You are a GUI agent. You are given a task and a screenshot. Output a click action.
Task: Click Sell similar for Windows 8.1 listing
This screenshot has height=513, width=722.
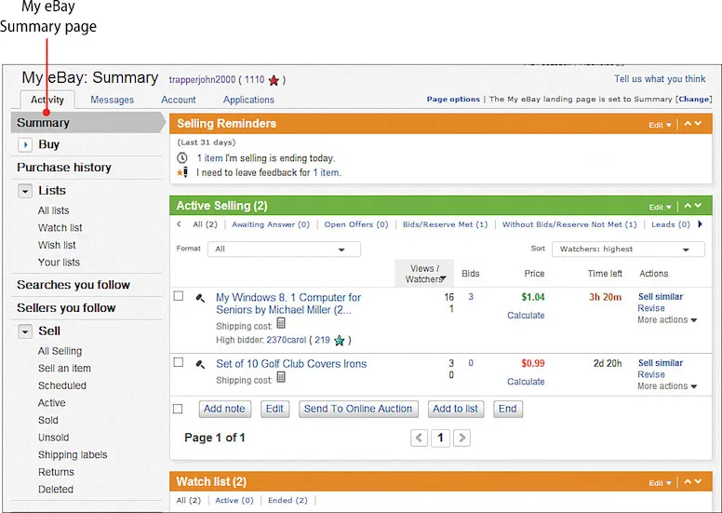(x=661, y=297)
